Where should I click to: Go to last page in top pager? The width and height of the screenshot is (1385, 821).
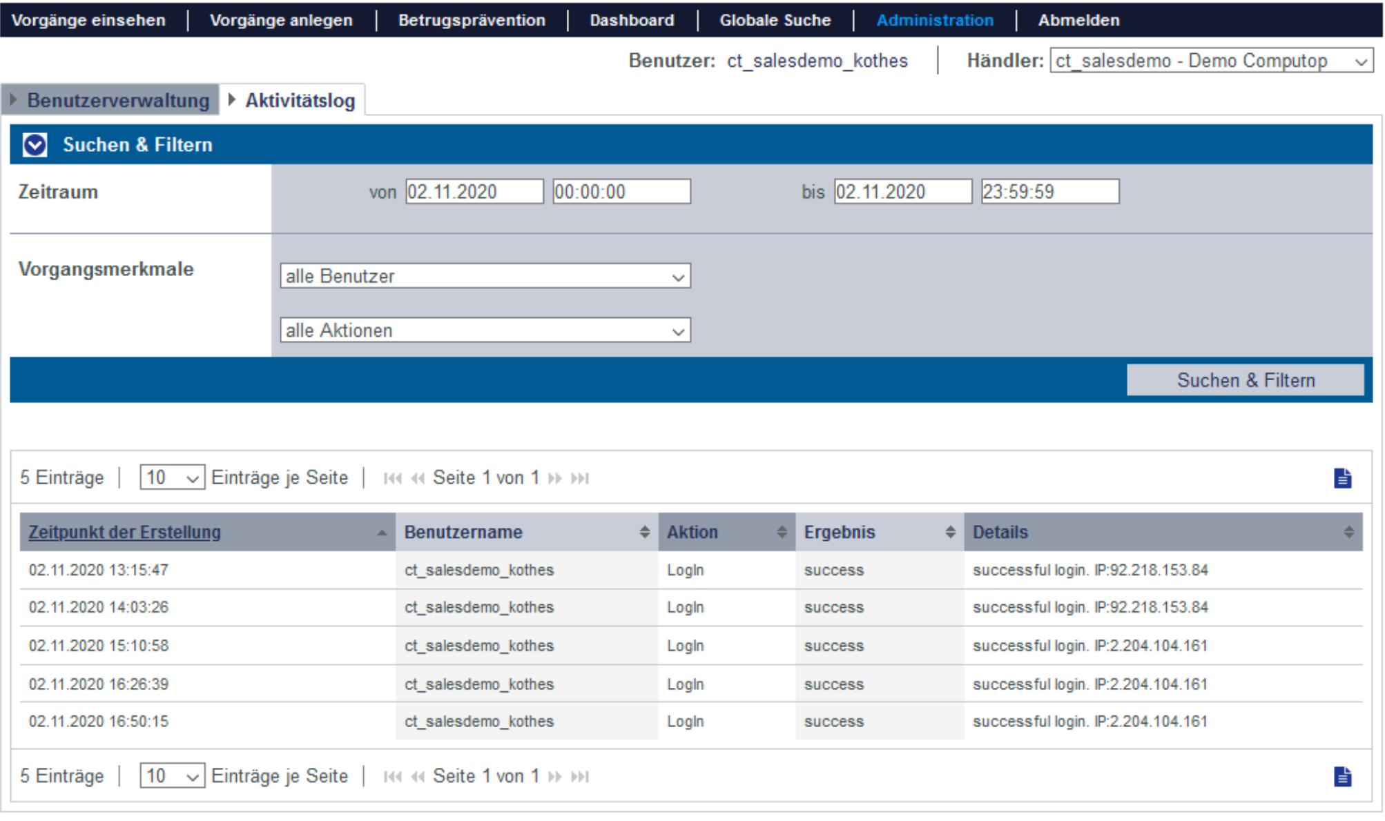tap(580, 478)
